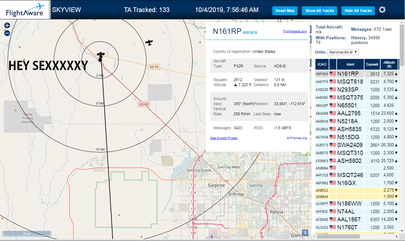
Task: Select the 2680AA yellow row
Action: pos(357,197)
